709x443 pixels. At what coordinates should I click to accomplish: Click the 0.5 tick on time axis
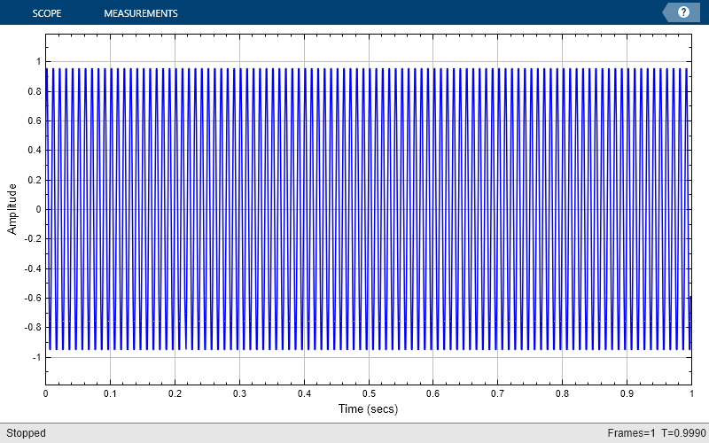click(369, 393)
